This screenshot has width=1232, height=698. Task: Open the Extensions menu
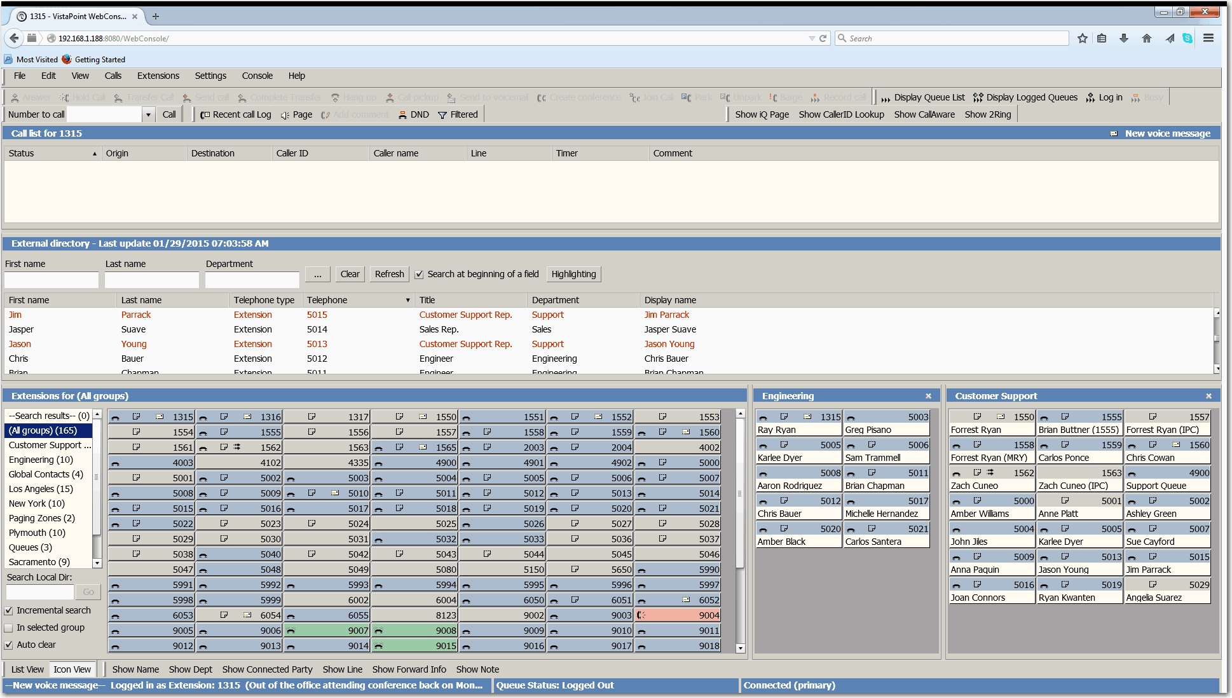158,76
